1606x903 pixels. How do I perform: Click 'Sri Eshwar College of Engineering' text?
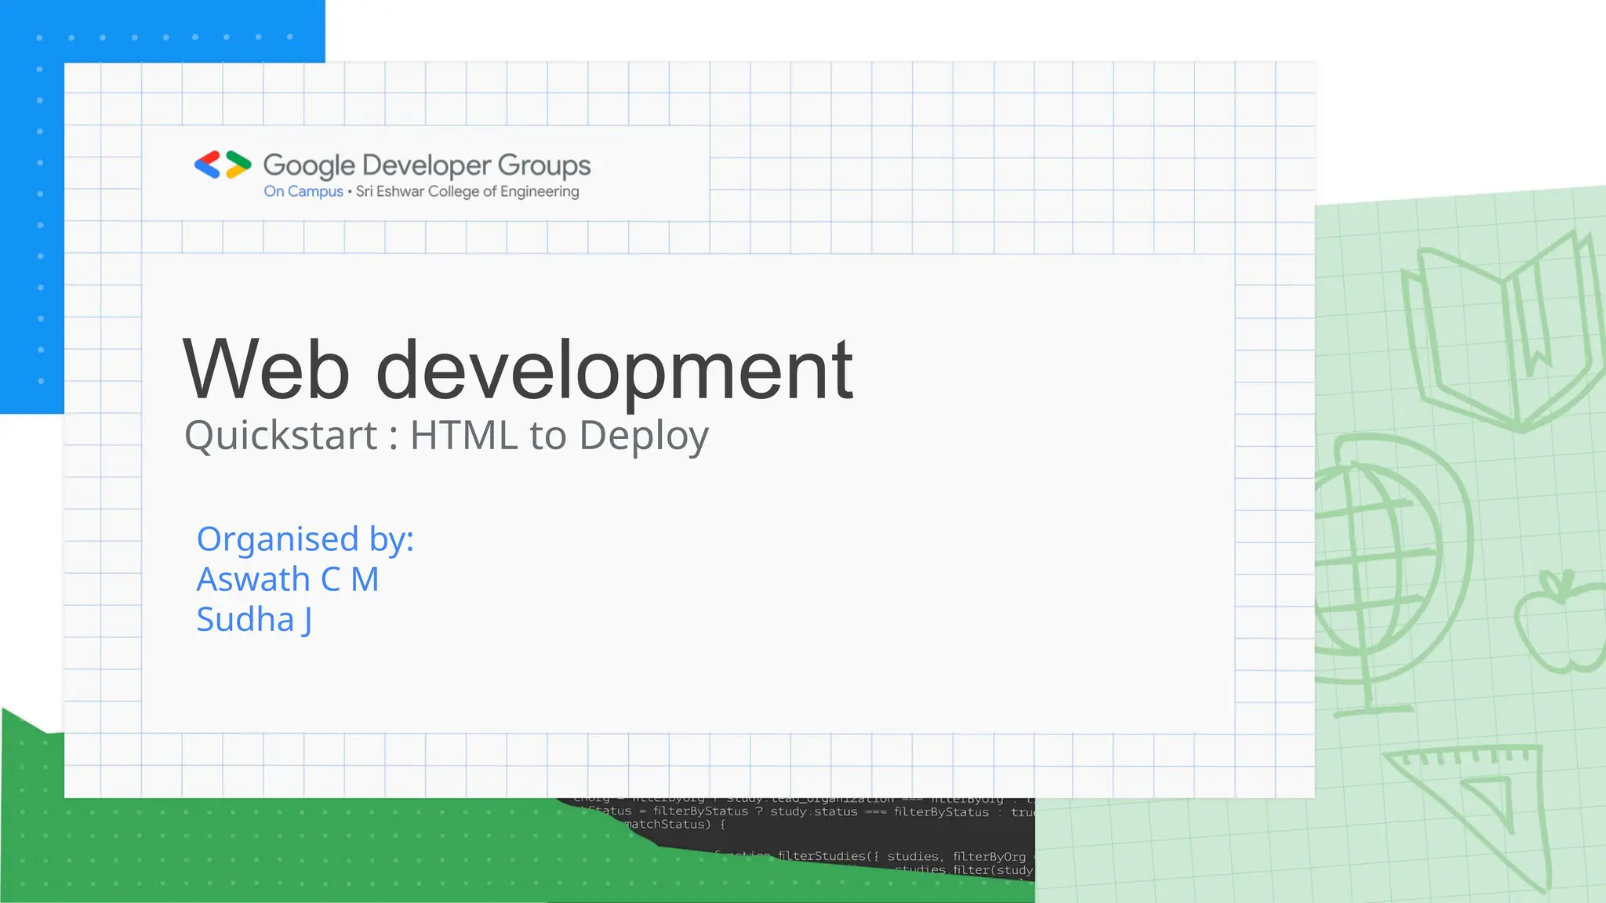[x=467, y=191]
